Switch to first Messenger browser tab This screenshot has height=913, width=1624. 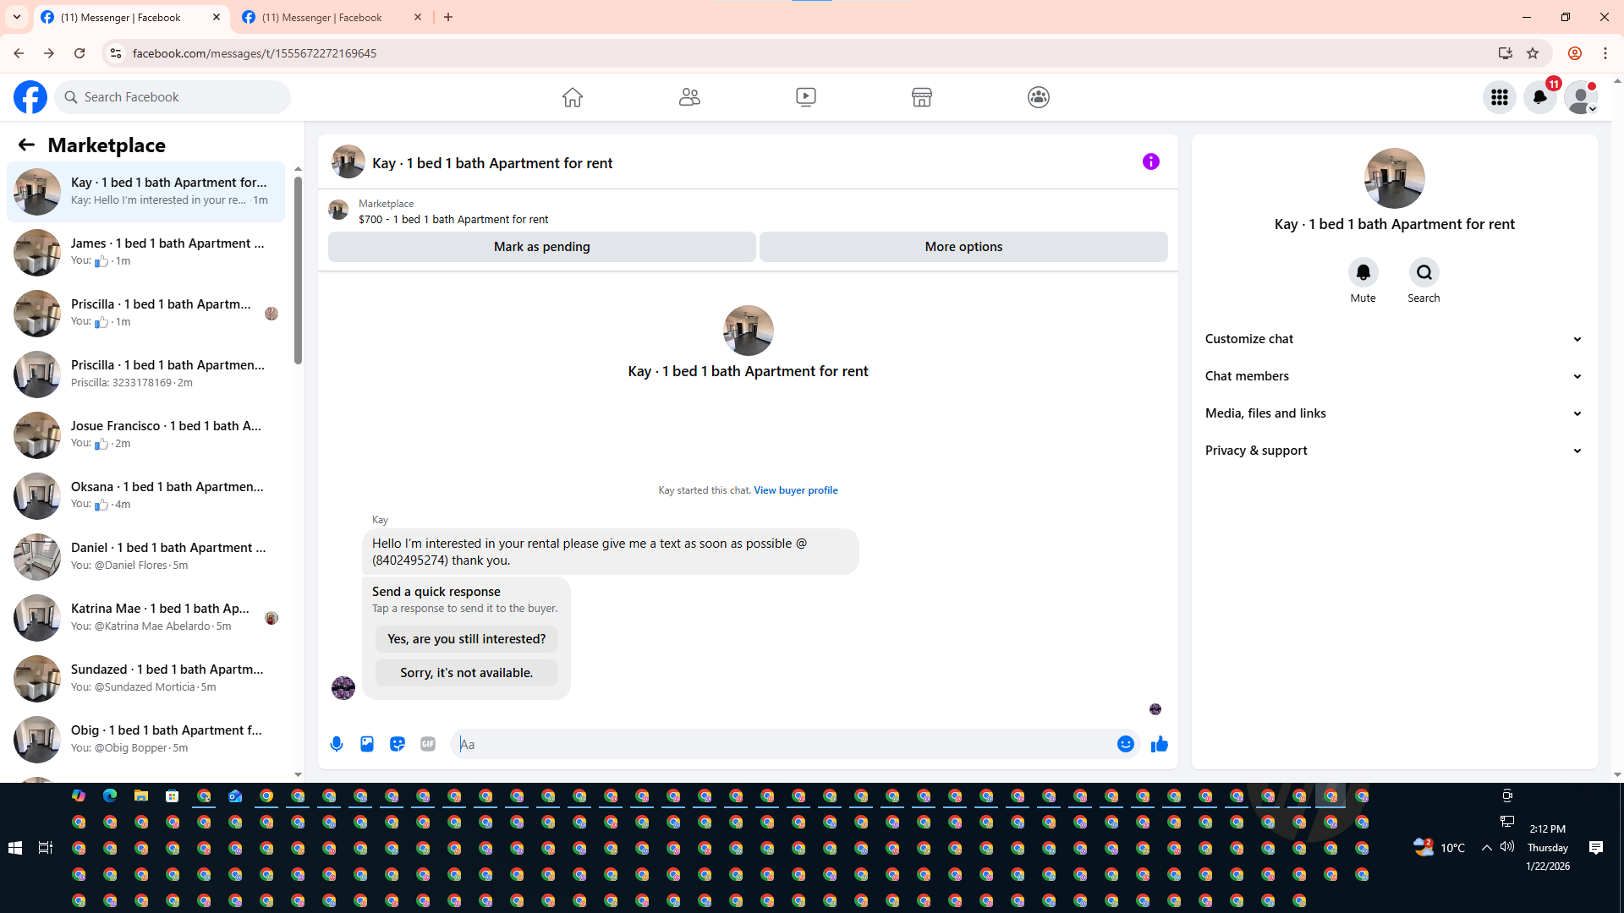131,18
